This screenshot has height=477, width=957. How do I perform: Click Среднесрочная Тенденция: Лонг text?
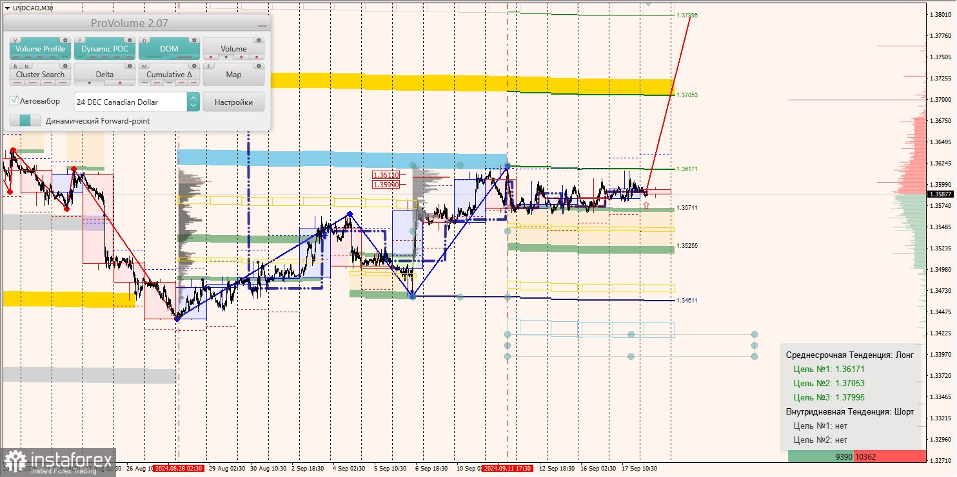point(849,355)
